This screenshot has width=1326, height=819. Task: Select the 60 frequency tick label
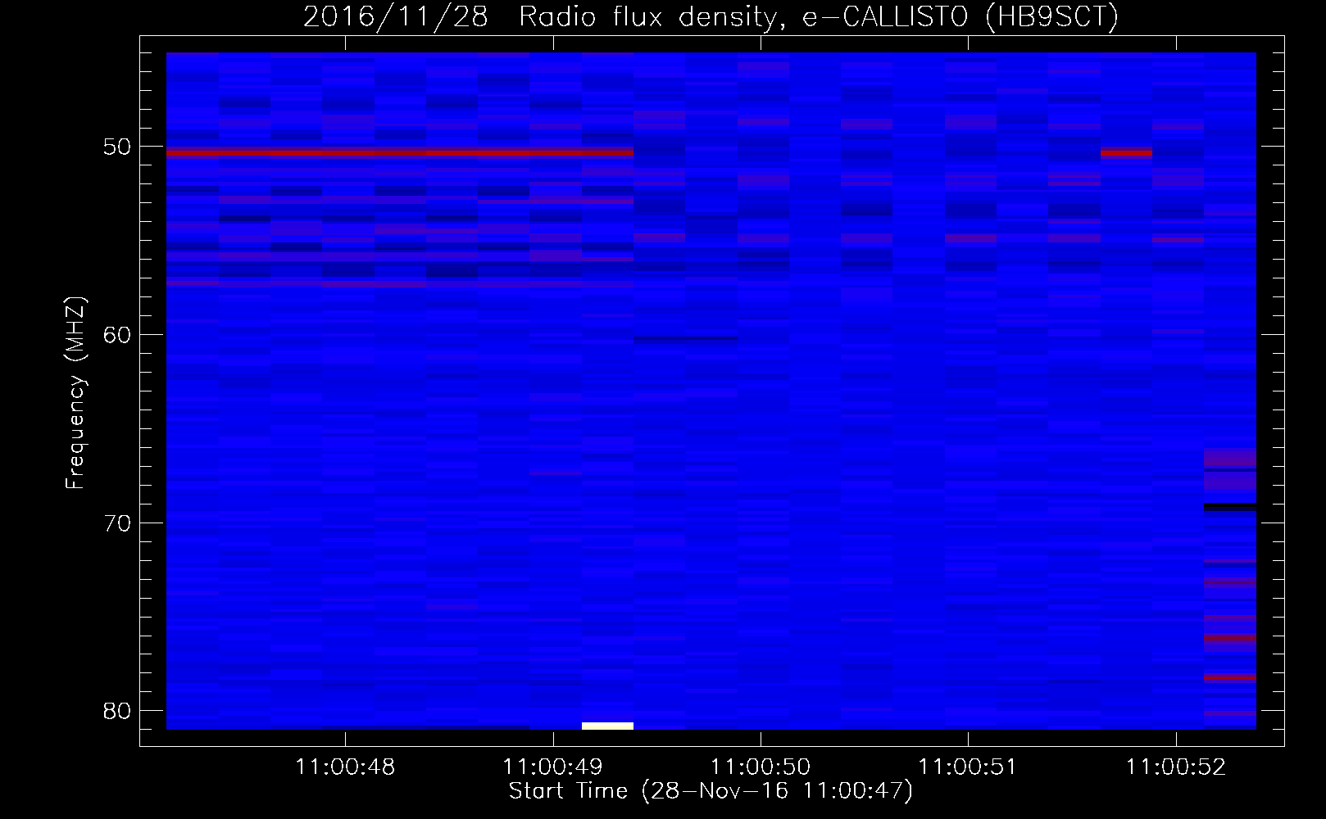[x=117, y=334]
